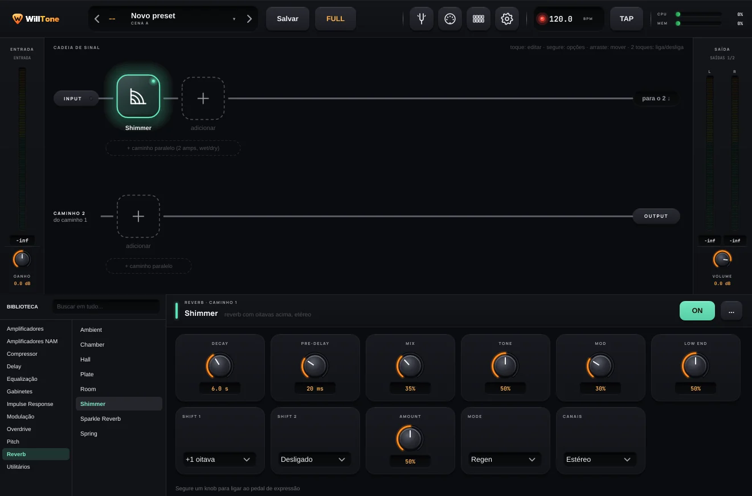Open the tuner icon in the top bar
752x496 pixels.
pyautogui.click(x=421, y=19)
